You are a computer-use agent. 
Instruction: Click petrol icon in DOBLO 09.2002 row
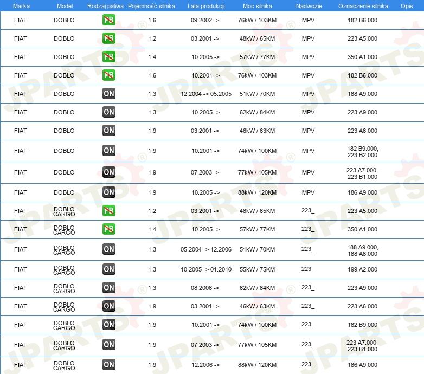tap(108, 20)
